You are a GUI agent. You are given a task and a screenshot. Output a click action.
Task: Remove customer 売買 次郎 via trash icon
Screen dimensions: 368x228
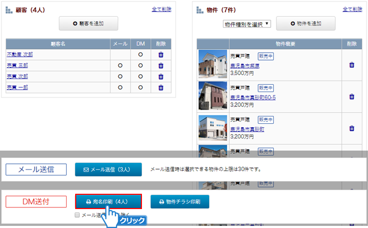coord(161,76)
